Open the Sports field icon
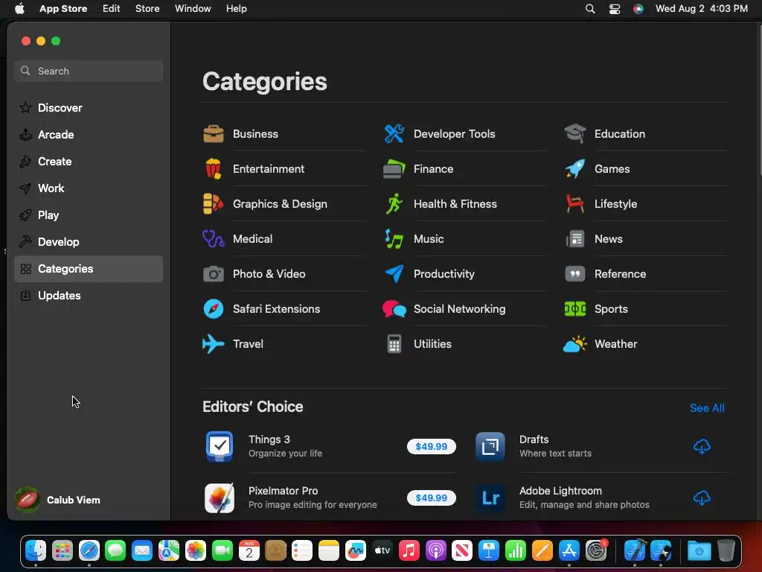This screenshot has height=572, width=762. [575, 309]
